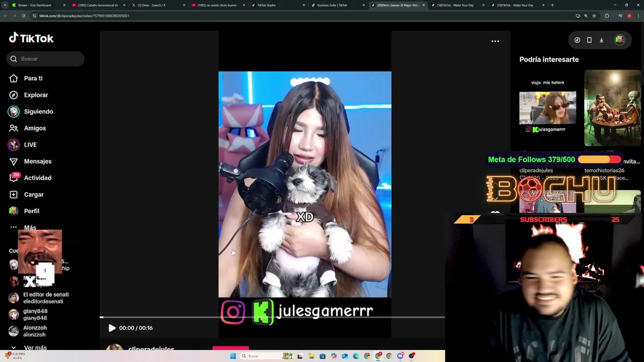Close the Kick Dashboard tab
Screen dimensions: 644x362
point(64,5)
